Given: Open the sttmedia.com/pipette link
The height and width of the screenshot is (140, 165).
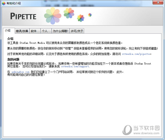Looking at the screenshot, I should tap(136, 54).
